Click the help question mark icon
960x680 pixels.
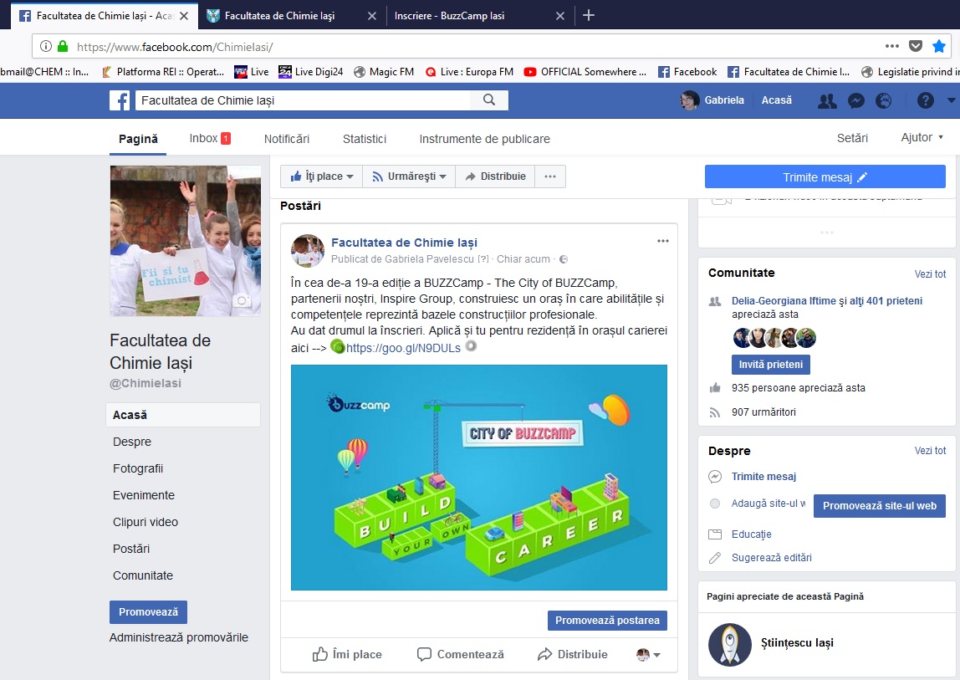click(925, 100)
